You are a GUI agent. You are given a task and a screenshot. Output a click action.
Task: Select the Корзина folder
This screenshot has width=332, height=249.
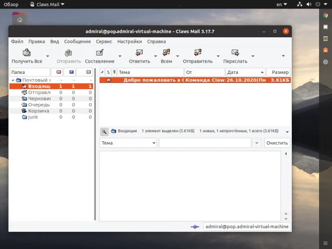(51, 111)
